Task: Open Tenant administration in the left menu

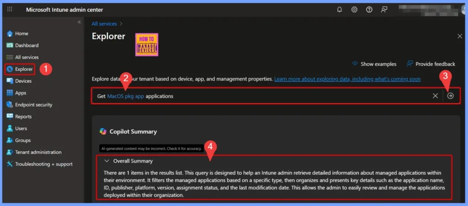Action: click(x=38, y=152)
